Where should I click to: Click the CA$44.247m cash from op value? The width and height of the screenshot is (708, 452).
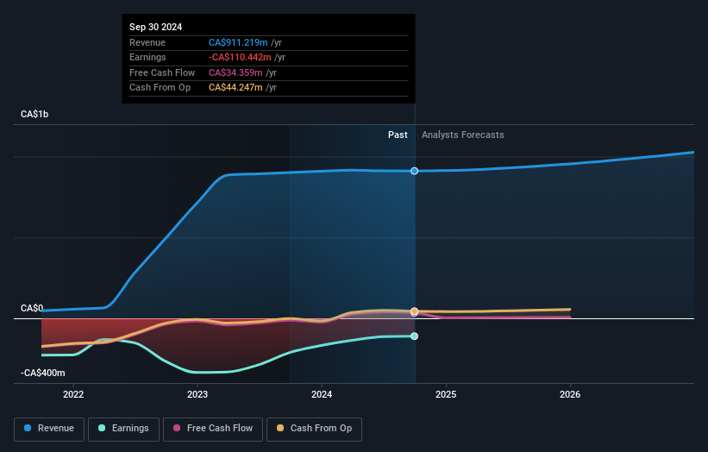(235, 88)
